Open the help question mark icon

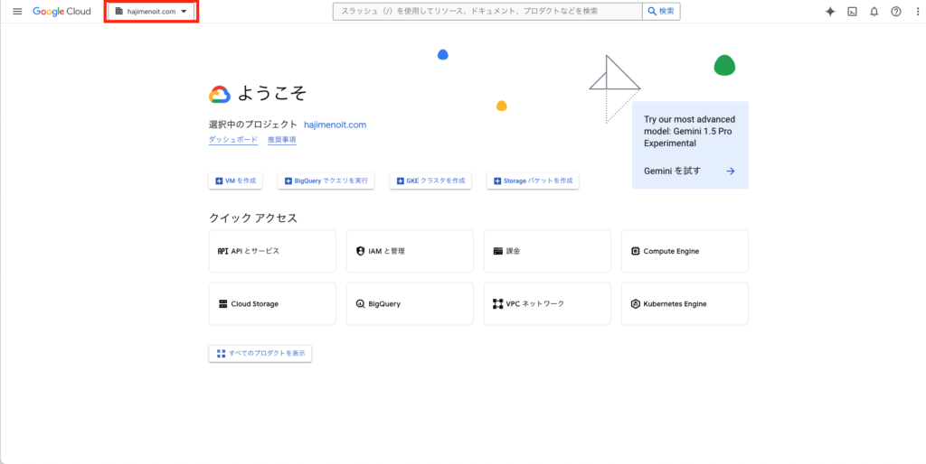click(896, 11)
